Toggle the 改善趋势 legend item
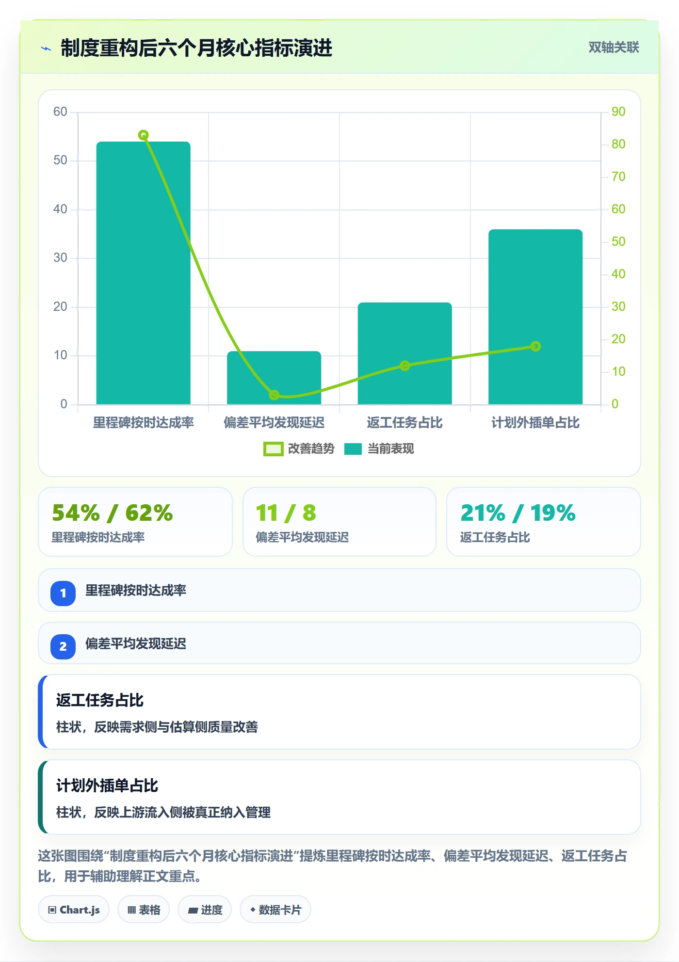 pos(299,449)
